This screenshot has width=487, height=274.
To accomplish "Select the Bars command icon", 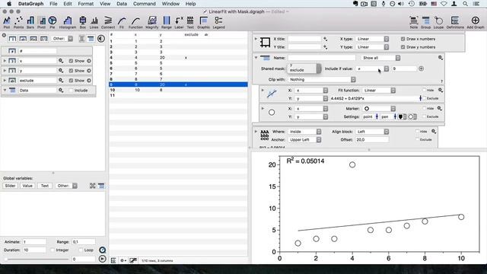I will pos(30,22).
